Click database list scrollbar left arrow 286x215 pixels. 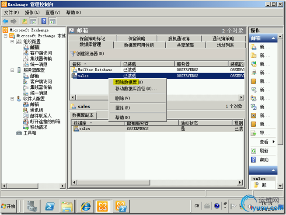tap(73, 97)
